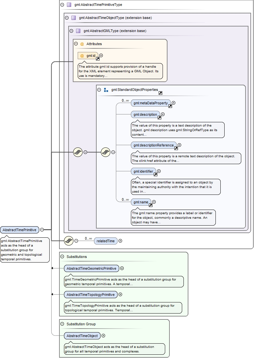This screenshot has width=254, height=358.
Task: Click the gml:identifier annotation text
Action: click(x=176, y=187)
